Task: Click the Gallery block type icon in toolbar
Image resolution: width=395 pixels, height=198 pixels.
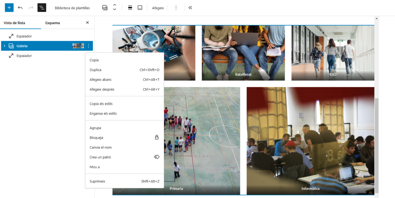Action: tap(105, 8)
